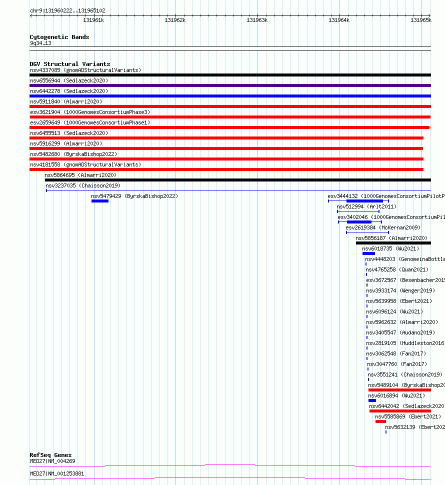Open nsv6096124 (Wu2021) label
Viewport: 445px width, 485px height.
394,312
